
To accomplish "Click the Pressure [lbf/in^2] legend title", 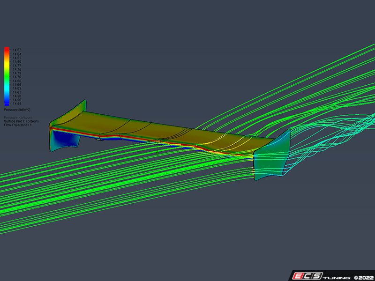I will [17, 110].
